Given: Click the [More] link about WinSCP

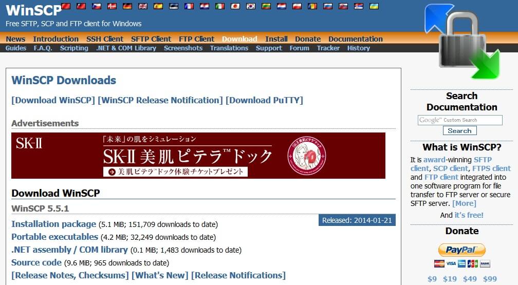Looking at the screenshot, I should pos(464,203).
